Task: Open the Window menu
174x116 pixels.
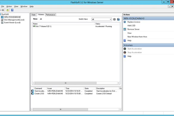Action: (x=24, y=7)
